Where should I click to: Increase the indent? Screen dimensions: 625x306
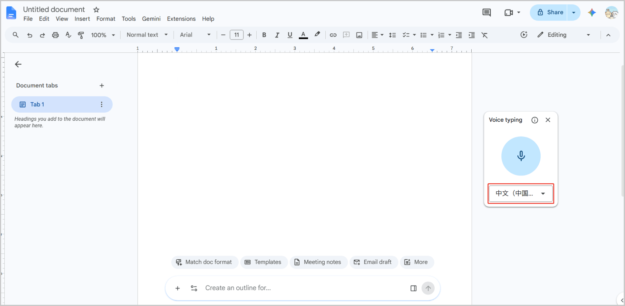pyautogui.click(x=472, y=35)
